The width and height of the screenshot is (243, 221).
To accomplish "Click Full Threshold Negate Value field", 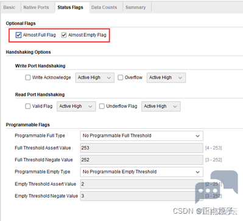I will click(142, 160).
